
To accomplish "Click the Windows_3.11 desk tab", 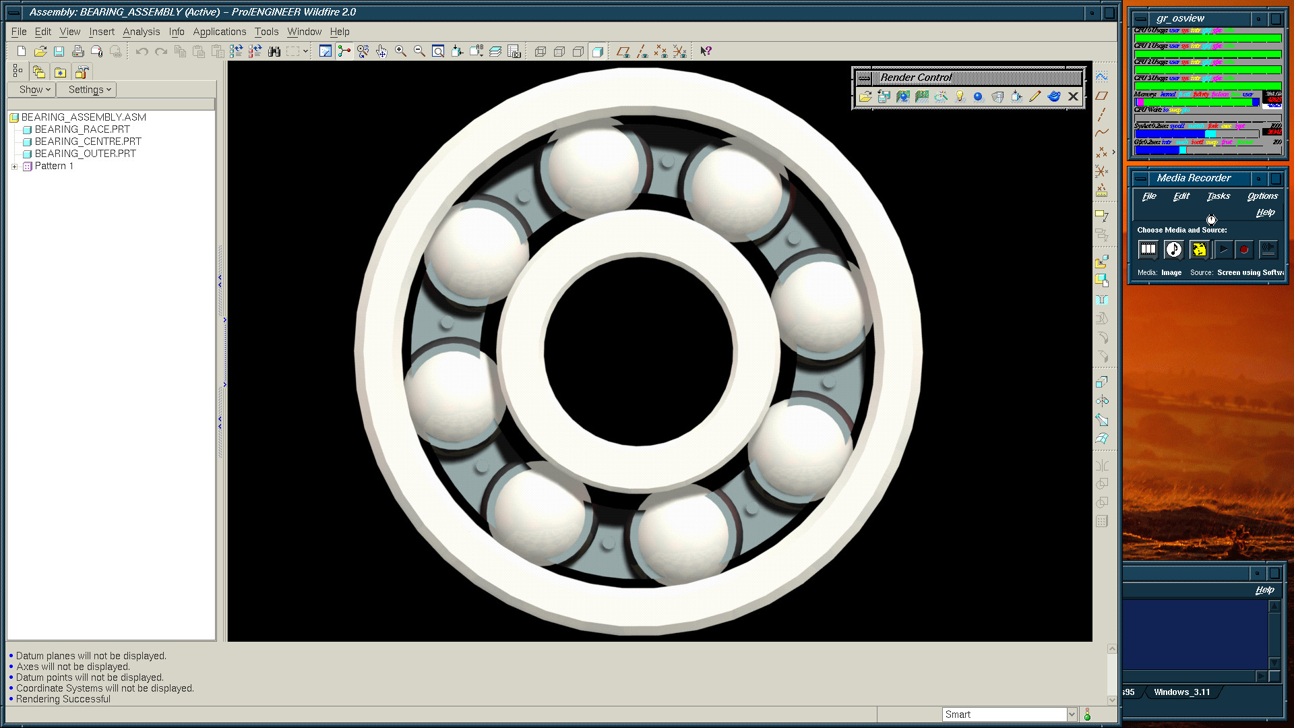I will pos(1181,692).
